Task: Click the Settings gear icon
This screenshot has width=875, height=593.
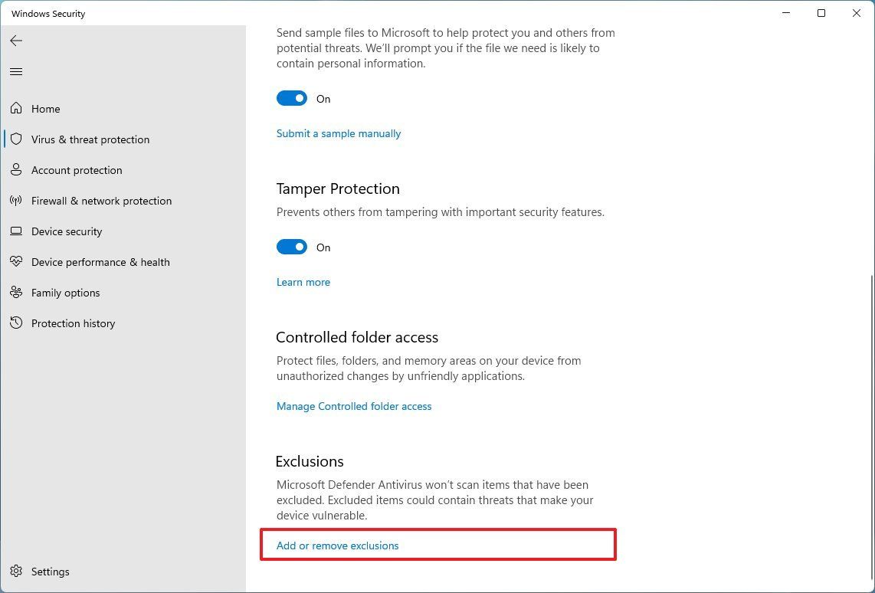Action: tap(16, 572)
